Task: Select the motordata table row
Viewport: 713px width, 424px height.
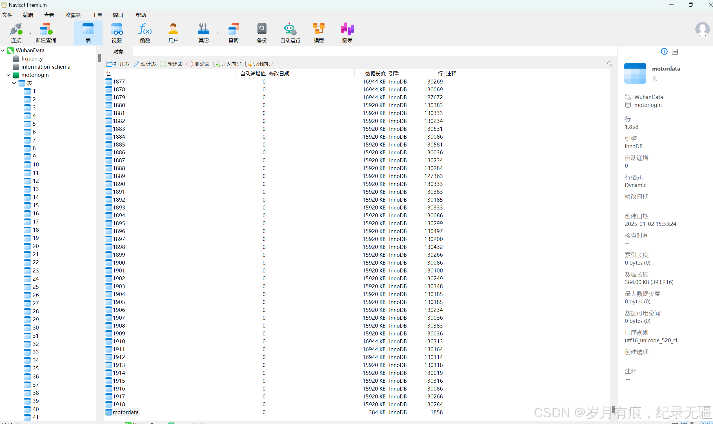Action: click(125, 412)
